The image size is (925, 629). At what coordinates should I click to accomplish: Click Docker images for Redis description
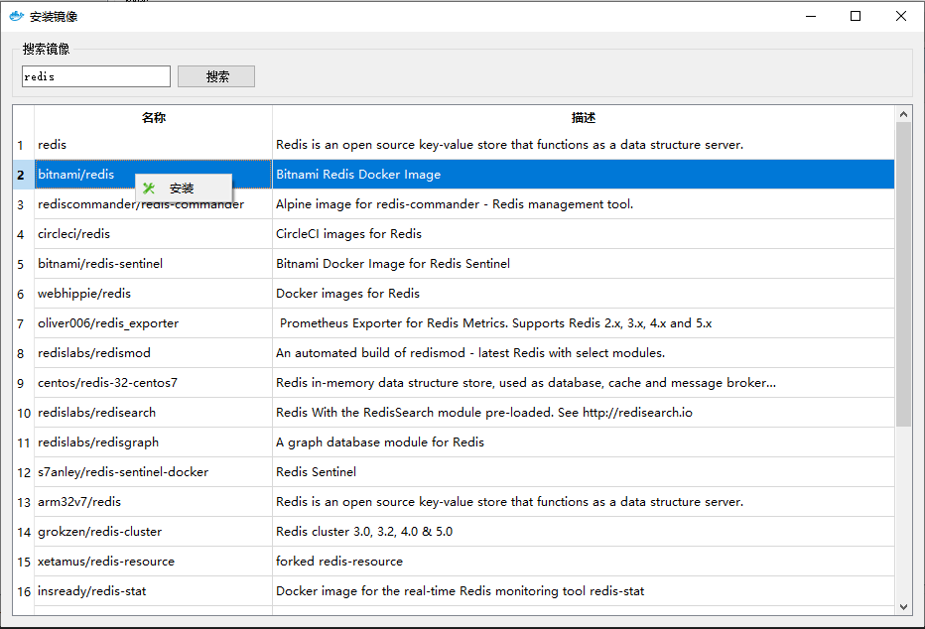[584, 294]
